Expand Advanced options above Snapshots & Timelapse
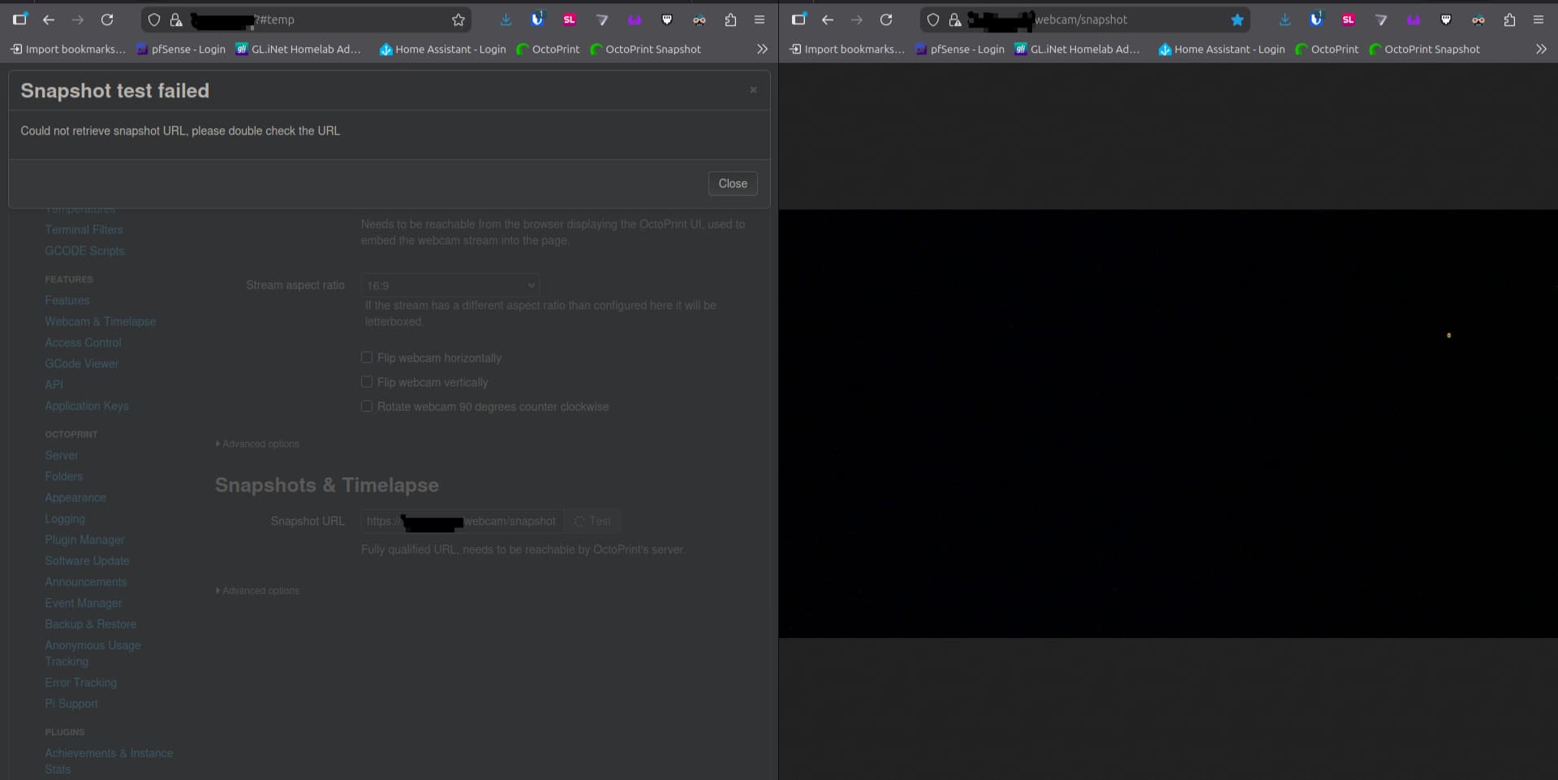 click(258, 444)
